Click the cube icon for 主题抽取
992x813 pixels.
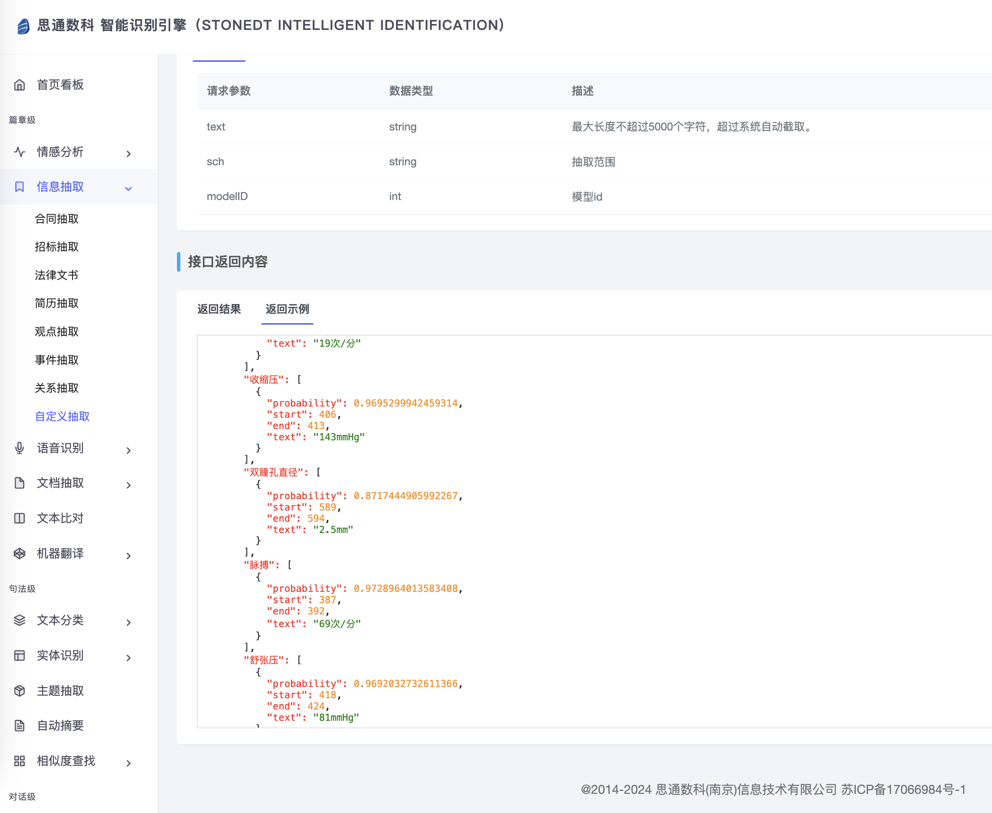pos(20,691)
